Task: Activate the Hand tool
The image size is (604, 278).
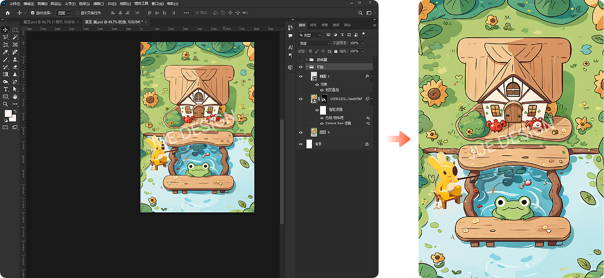Action: (15, 96)
